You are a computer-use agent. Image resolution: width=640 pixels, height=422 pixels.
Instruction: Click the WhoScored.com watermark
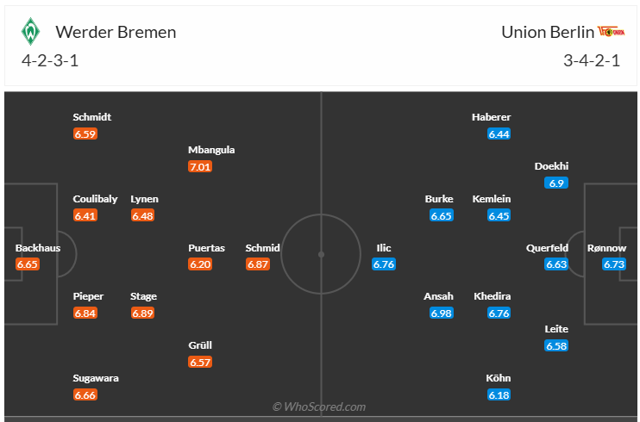(319, 406)
